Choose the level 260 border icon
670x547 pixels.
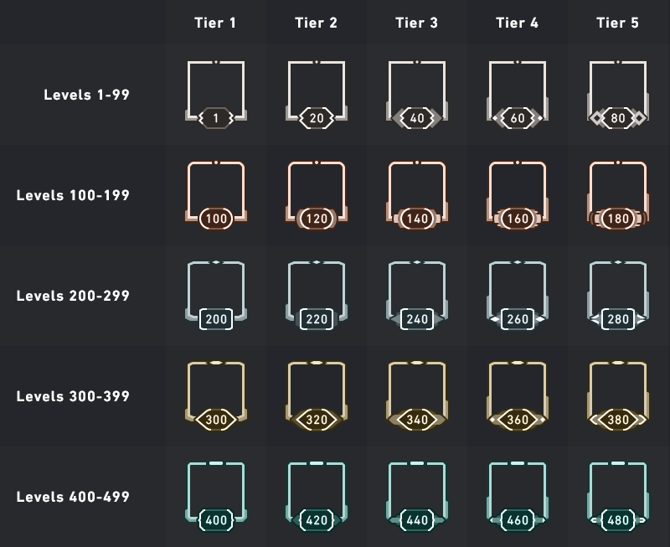(x=518, y=296)
